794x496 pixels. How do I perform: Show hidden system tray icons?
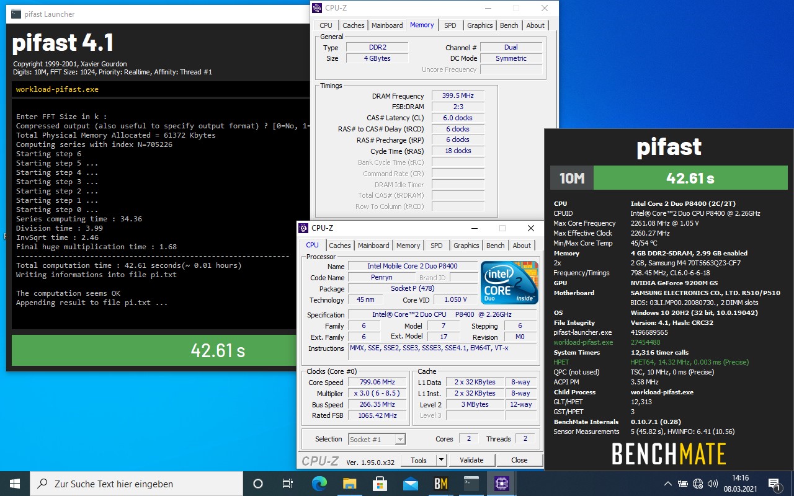tap(667, 484)
